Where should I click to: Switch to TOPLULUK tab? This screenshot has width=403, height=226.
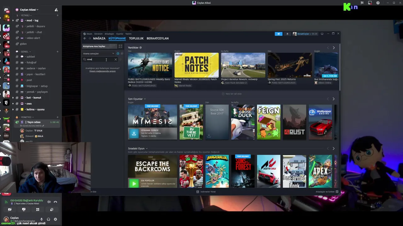click(136, 38)
